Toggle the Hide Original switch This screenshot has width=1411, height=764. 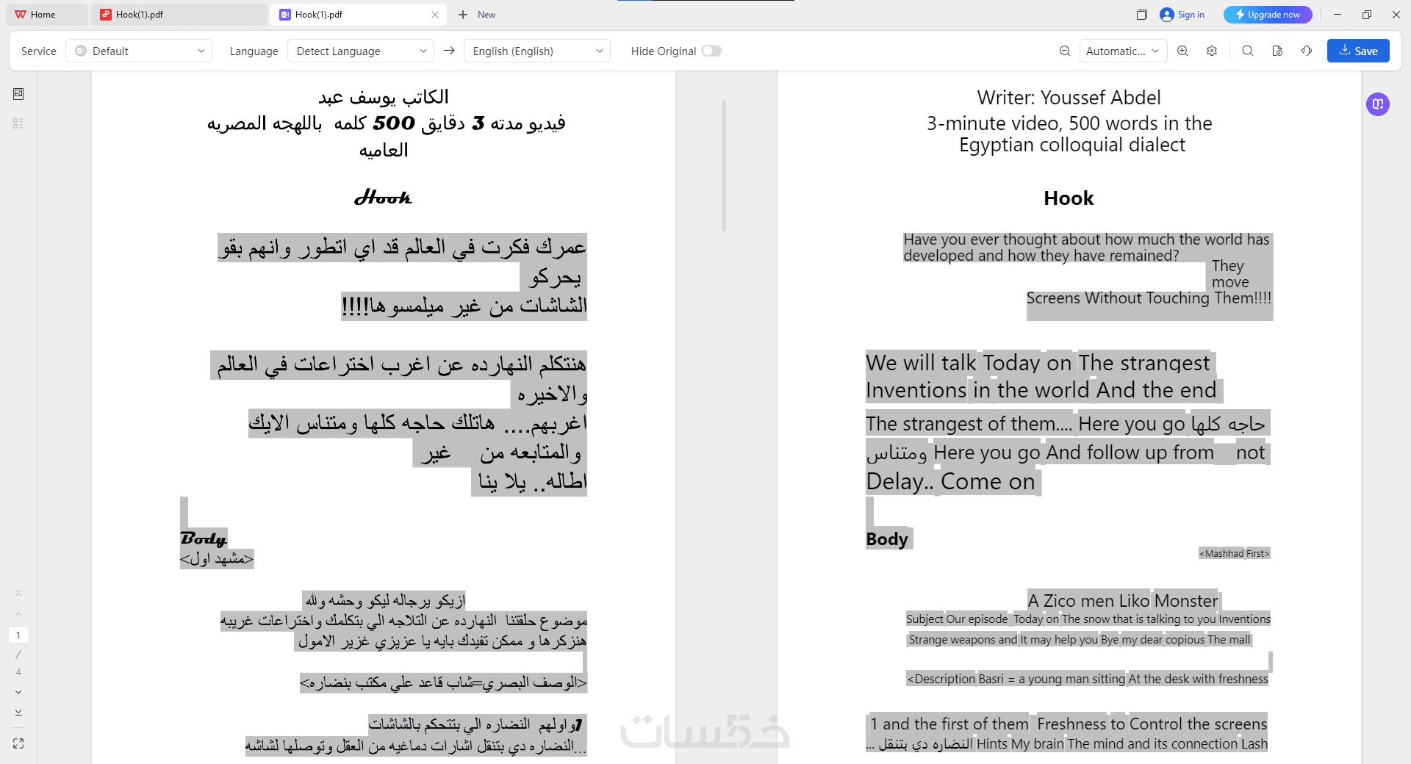[x=711, y=51]
